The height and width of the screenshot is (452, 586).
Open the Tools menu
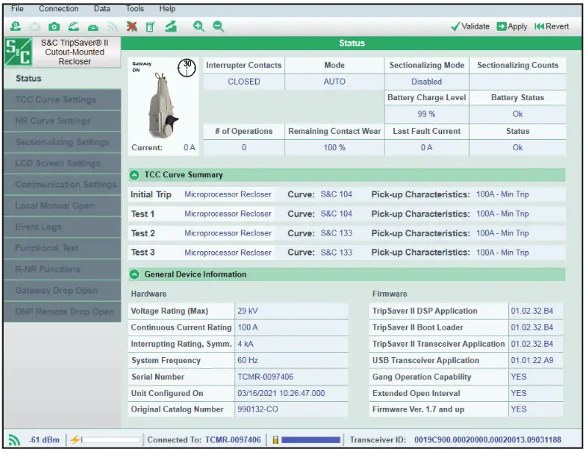point(135,9)
